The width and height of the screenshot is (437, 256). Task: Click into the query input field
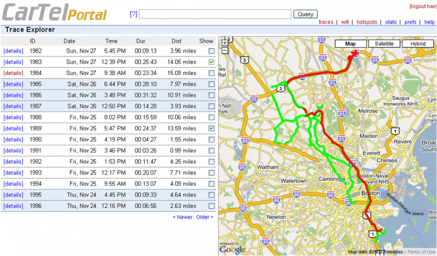215,14
